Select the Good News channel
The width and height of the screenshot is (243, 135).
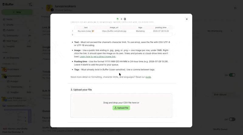[17, 69]
